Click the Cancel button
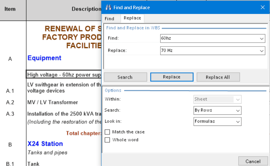The image size is (270, 166). click(253, 161)
